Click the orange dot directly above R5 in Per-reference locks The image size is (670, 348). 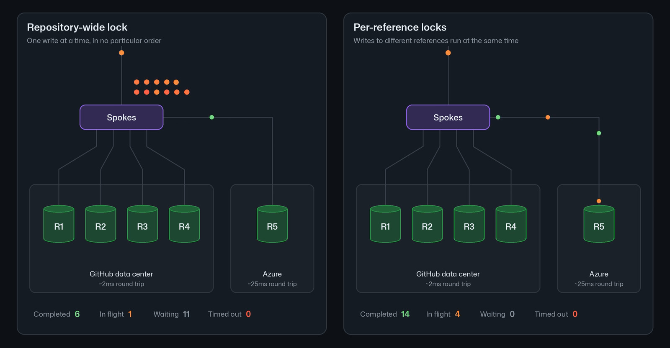pos(599,201)
